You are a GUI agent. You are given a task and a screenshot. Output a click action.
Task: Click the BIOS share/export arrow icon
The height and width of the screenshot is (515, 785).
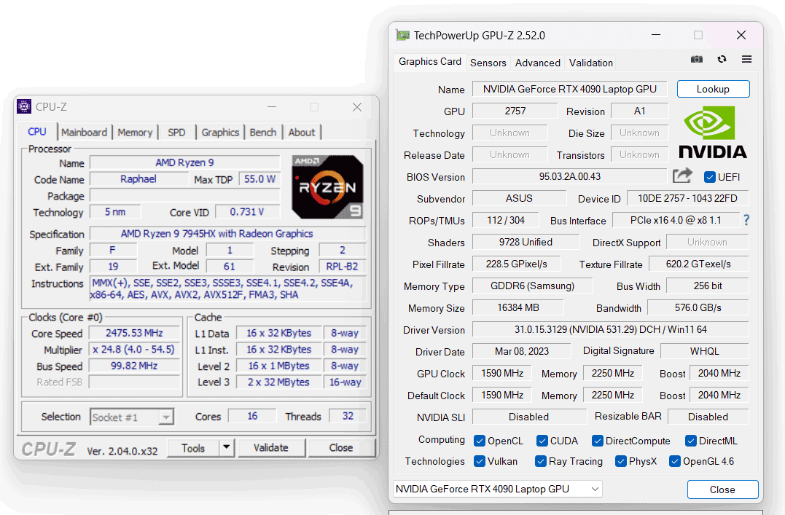coord(682,176)
